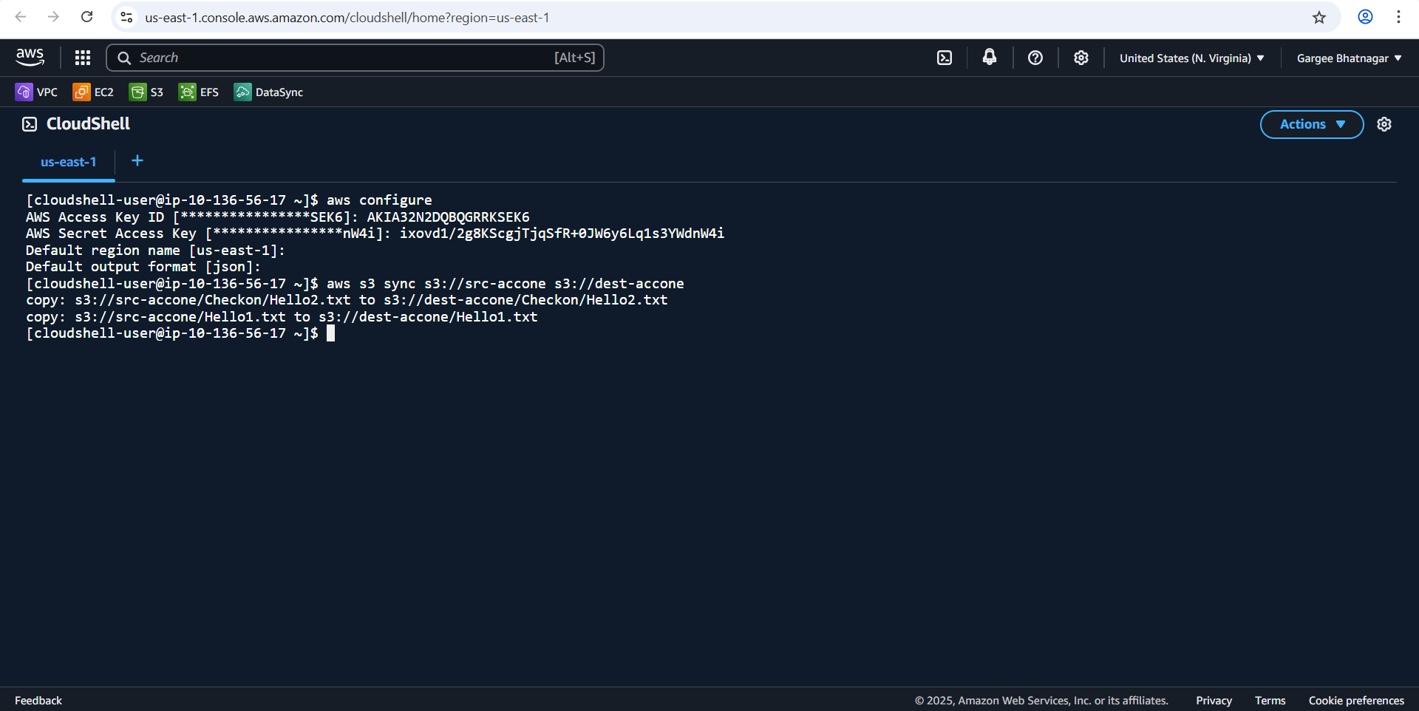Viewport: 1419px width, 711px height.
Task: Click the terminal prompt cursor
Action: coord(330,333)
